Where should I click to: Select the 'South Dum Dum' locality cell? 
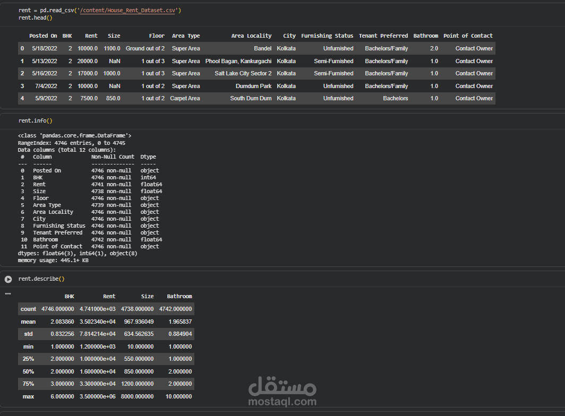[251, 98]
